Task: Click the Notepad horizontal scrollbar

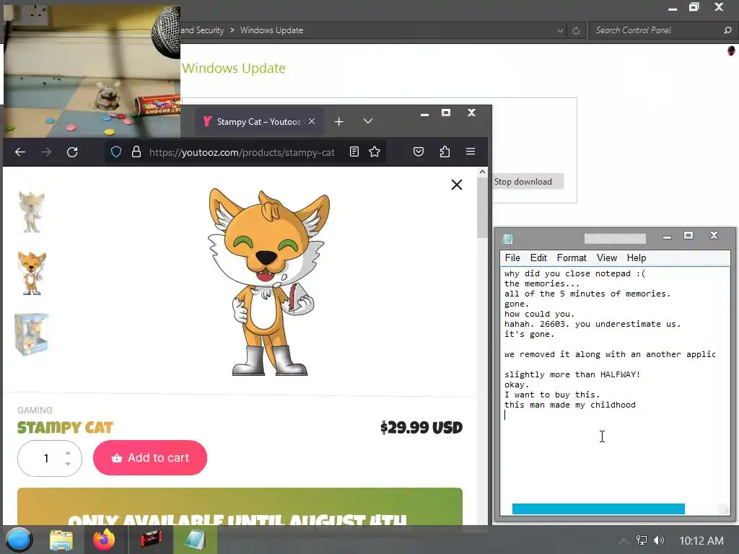Action: pos(598,509)
